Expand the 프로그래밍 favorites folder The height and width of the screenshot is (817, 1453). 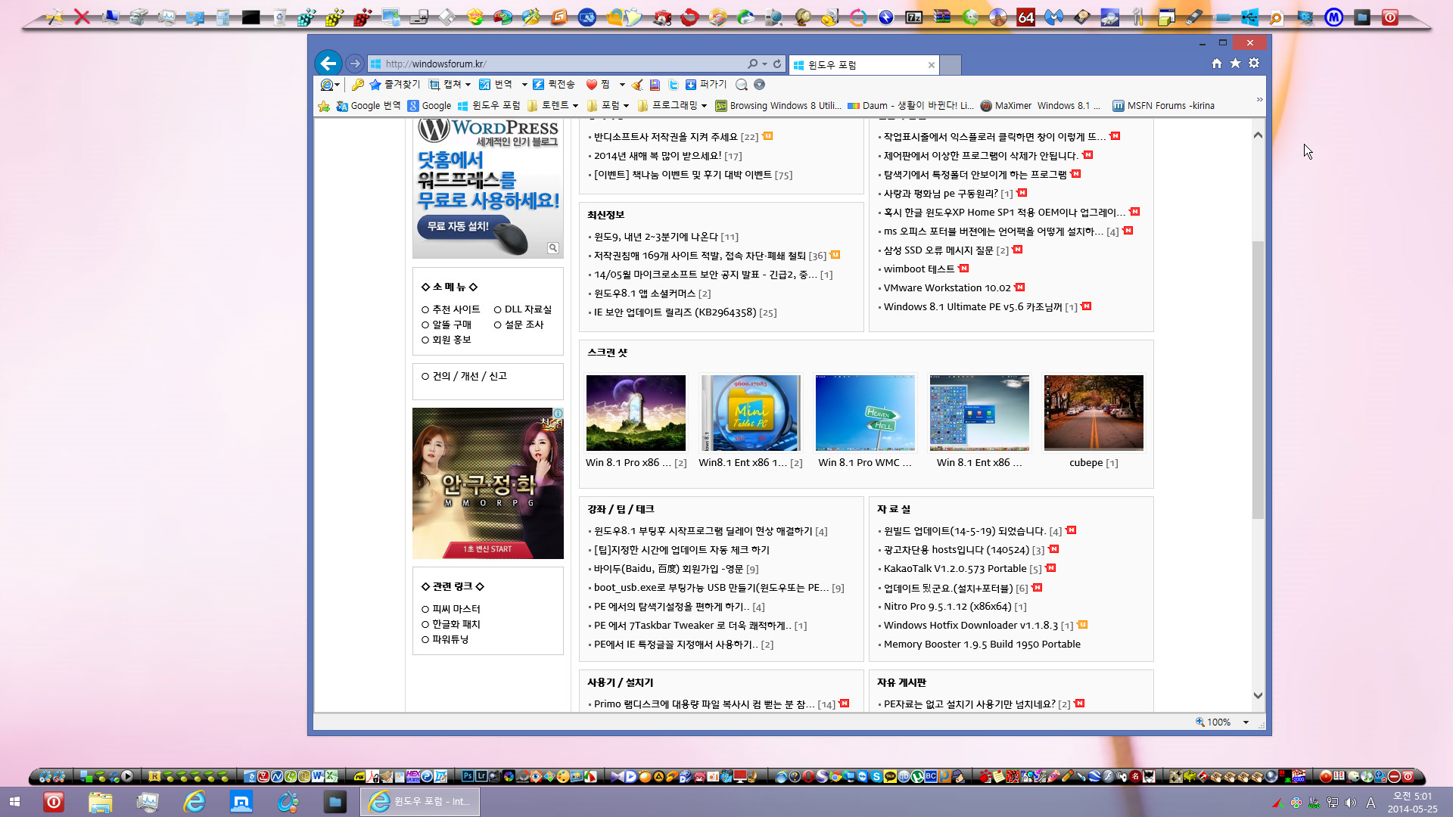672,106
